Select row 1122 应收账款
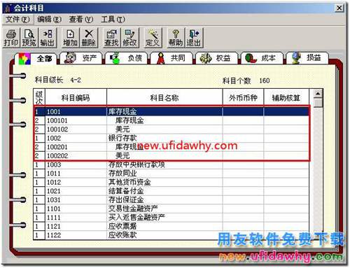 [171, 235]
